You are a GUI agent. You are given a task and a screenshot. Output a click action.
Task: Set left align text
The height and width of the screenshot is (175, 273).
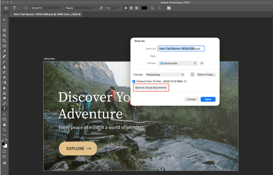tap(126, 8)
